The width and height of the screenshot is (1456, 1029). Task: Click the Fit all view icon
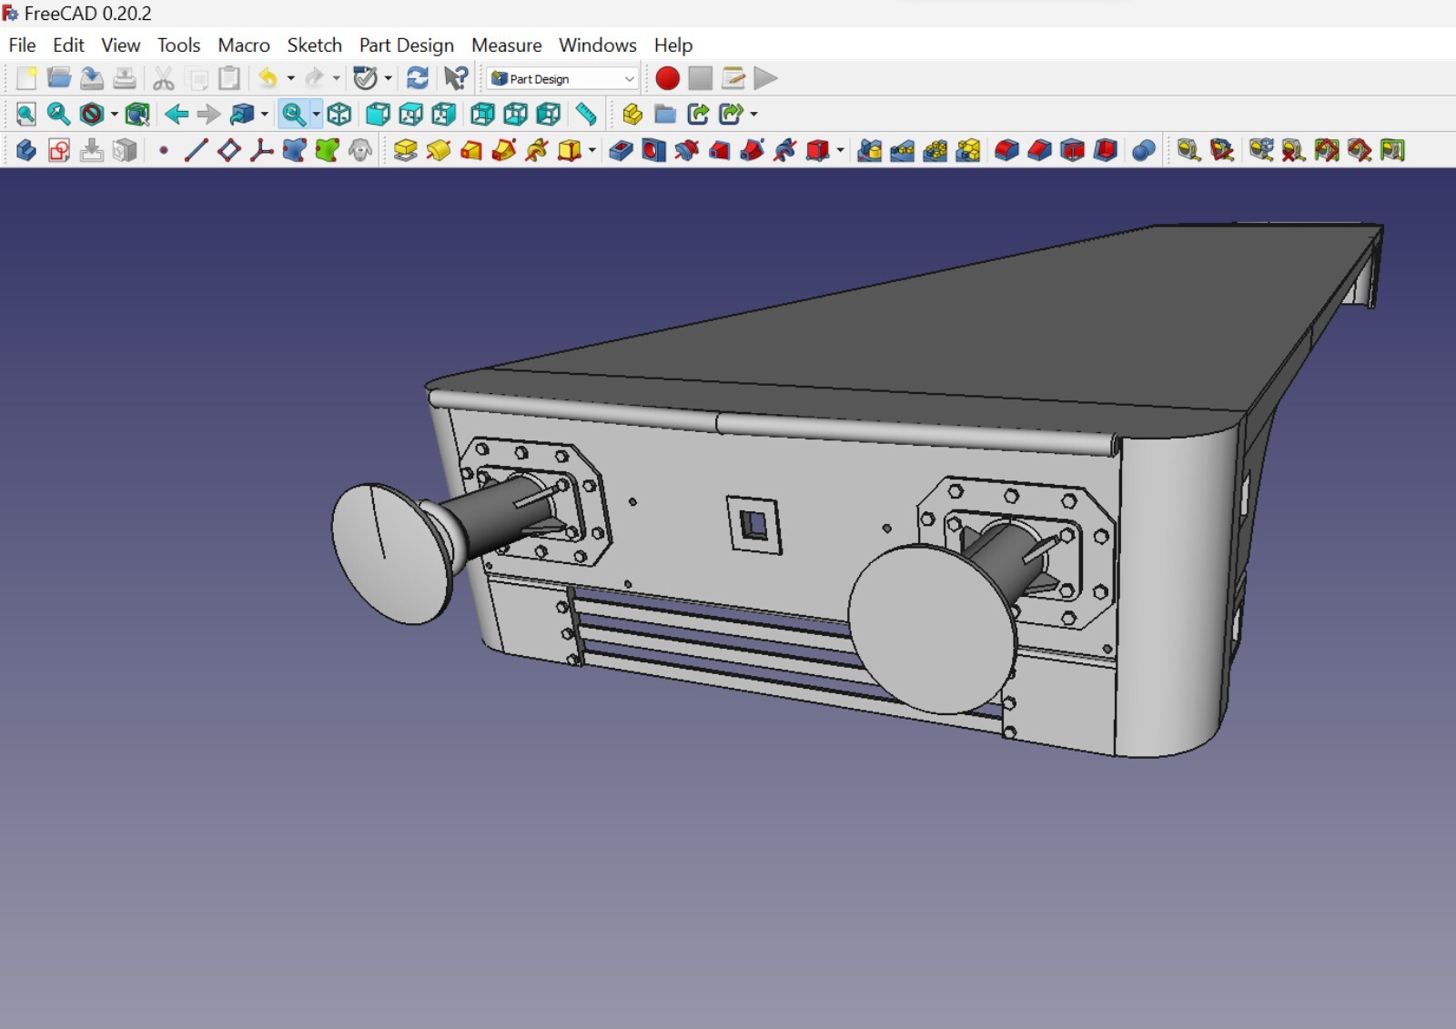click(25, 114)
